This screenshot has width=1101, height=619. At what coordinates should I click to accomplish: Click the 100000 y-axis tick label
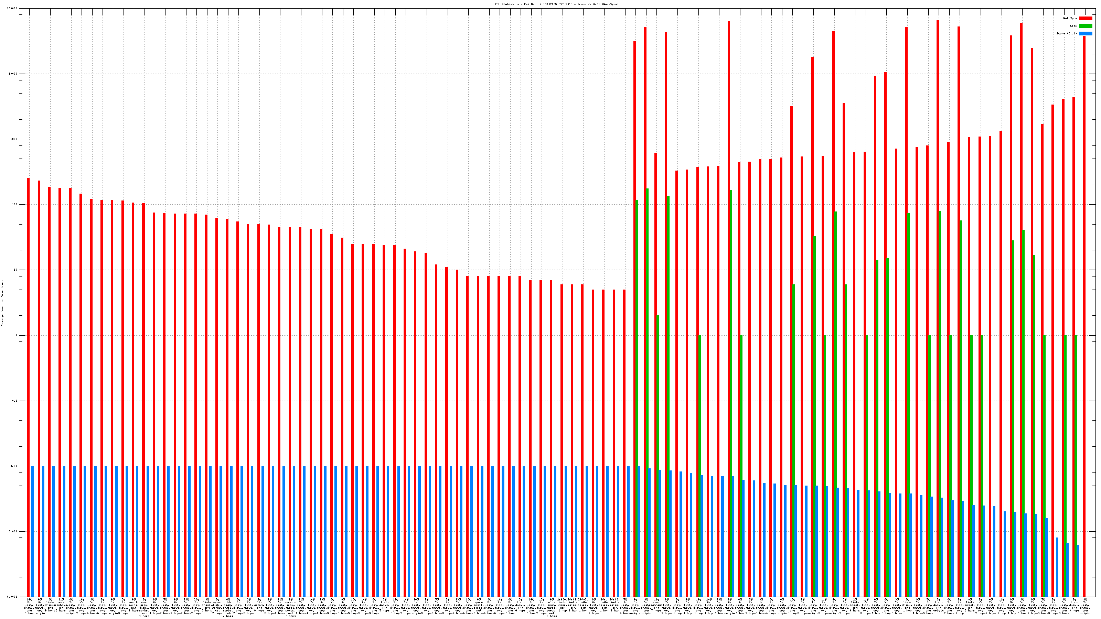13,9
